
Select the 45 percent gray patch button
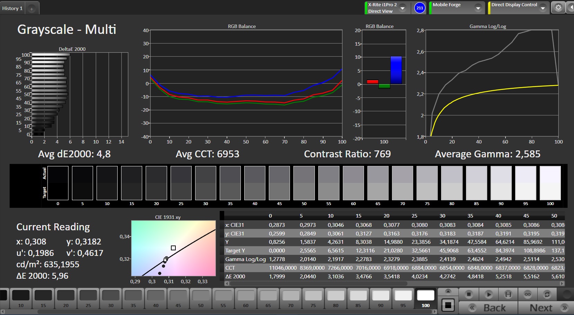(178, 298)
